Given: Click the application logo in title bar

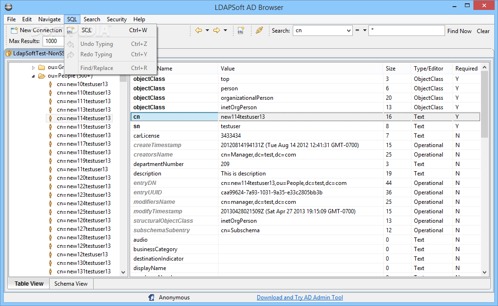Looking at the screenshot, I should 9,7.
